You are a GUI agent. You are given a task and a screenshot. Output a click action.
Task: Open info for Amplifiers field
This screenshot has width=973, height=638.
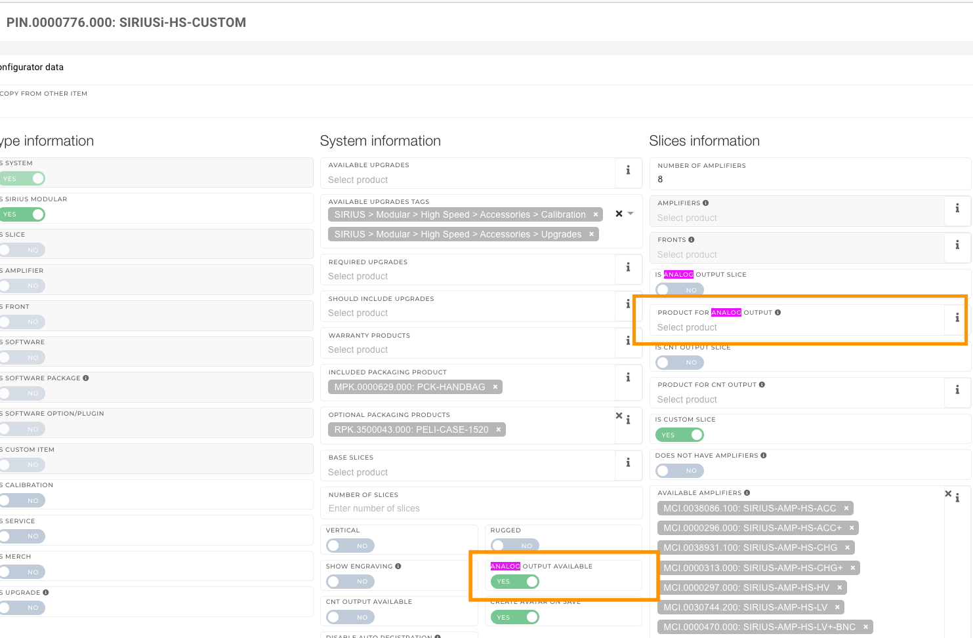957,209
